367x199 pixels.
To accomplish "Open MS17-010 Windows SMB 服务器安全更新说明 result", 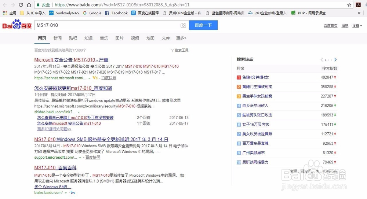I will 101,139.
